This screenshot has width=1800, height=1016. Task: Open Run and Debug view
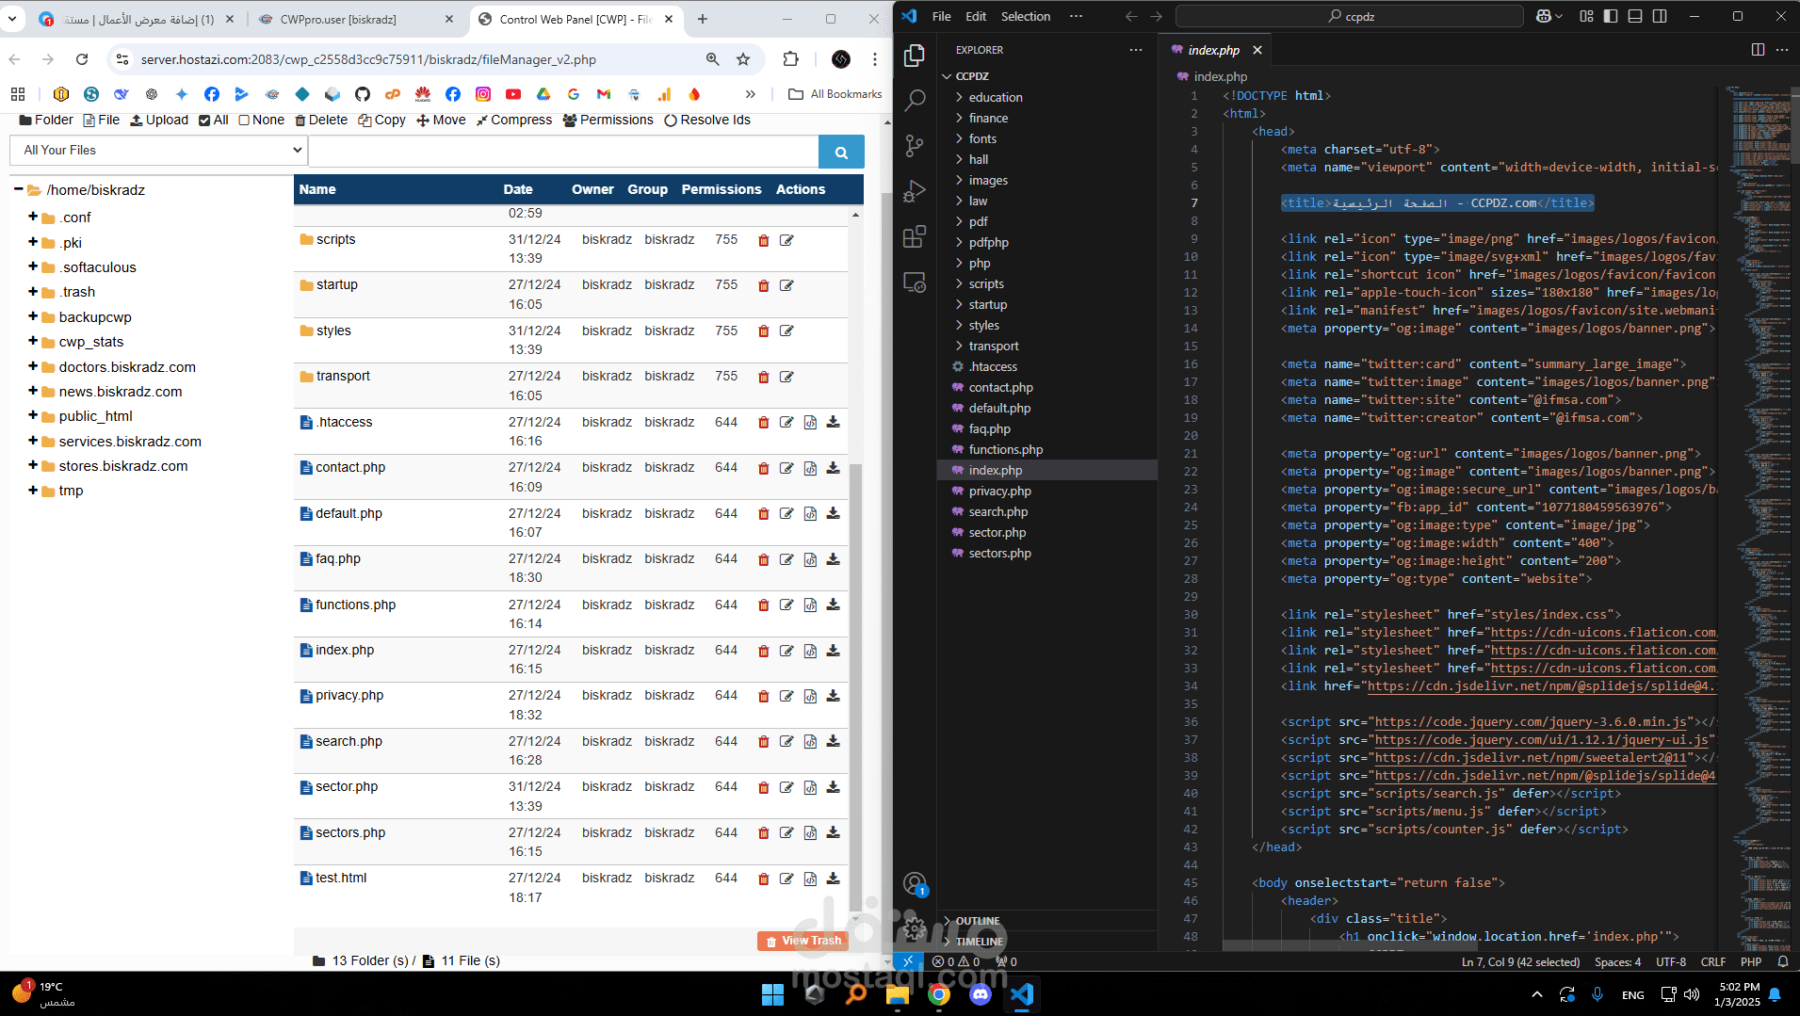pos(914,191)
